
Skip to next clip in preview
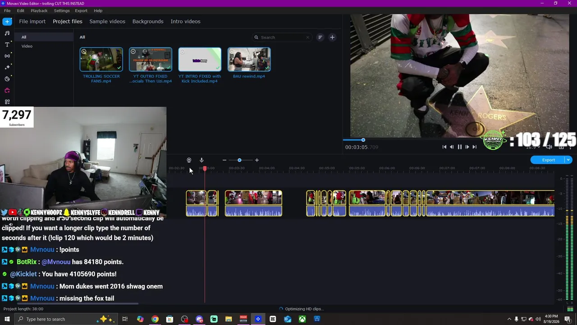tap(474, 147)
